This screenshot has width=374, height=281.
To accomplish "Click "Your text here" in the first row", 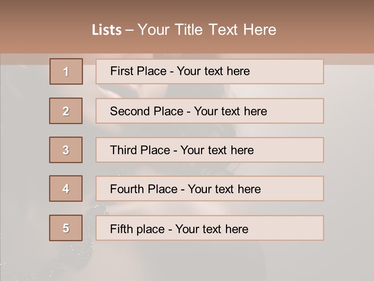I will pyautogui.click(x=213, y=71).
